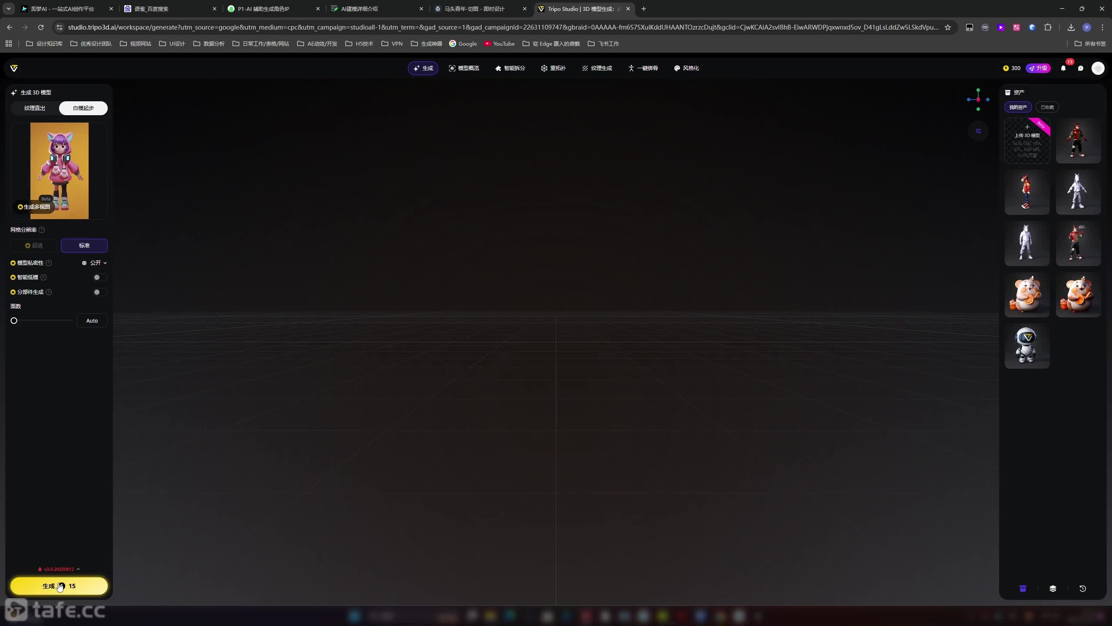Select the 标准 mesh resolution option
The height and width of the screenshot is (626, 1112).
[x=84, y=246]
